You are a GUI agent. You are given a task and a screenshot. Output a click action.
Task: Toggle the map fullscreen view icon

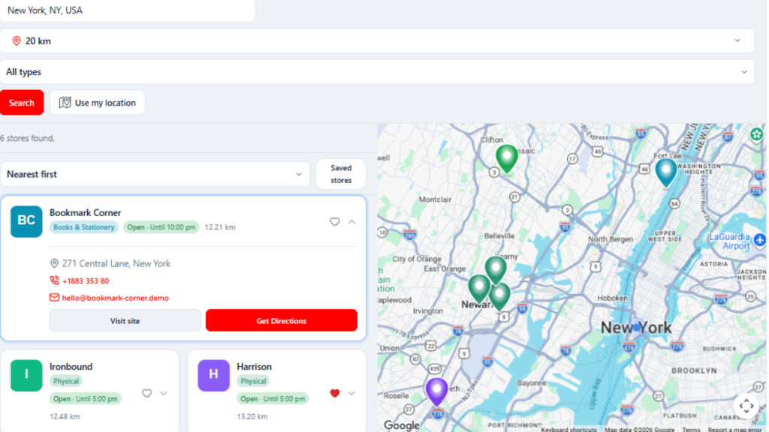pos(746,406)
